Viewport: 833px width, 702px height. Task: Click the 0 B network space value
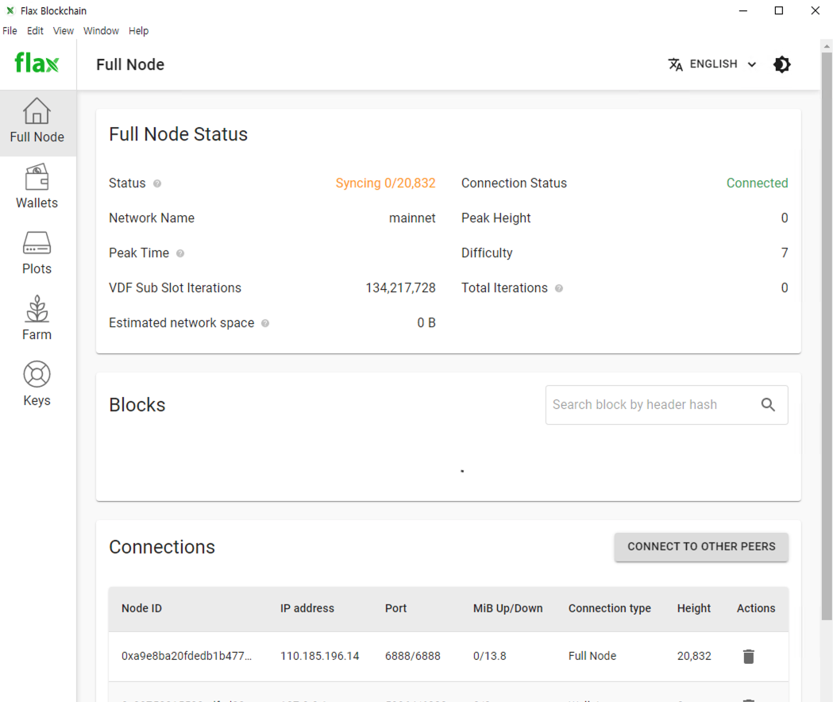pos(426,323)
